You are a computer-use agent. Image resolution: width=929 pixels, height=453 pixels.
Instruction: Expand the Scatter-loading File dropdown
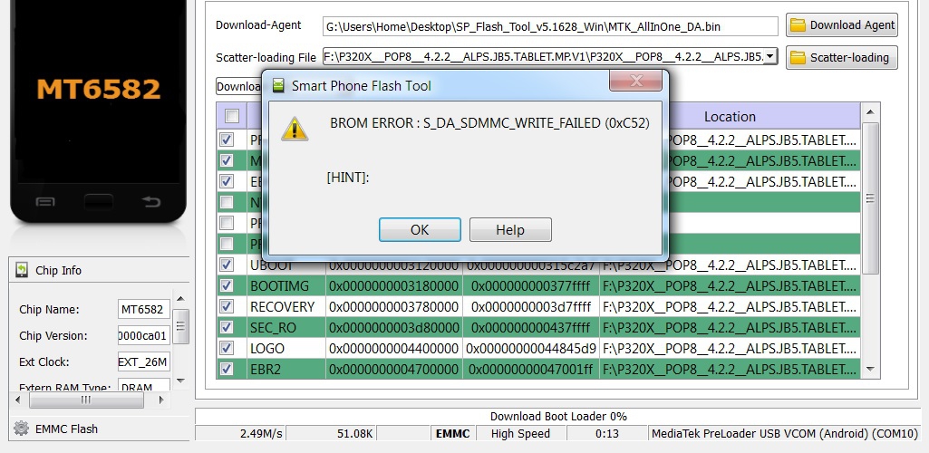[769, 57]
